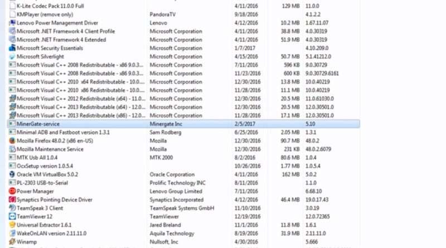
Task: Click the red Power Manager icon
Action: pos(12,191)
